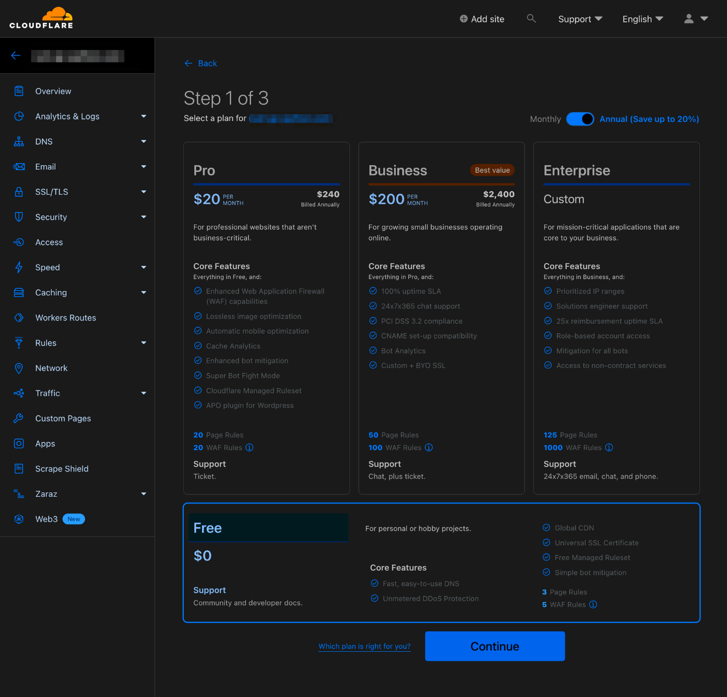Expand the Traffic submenu arrow
This screenshot has width=727, height=697.
click(x=144, y=393)
